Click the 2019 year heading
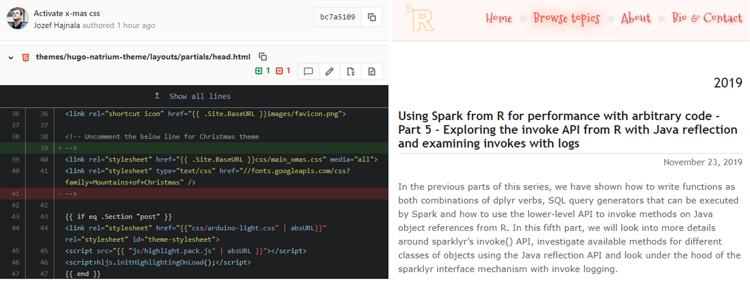This screenshot has width=750, height=284. [727, 83]
